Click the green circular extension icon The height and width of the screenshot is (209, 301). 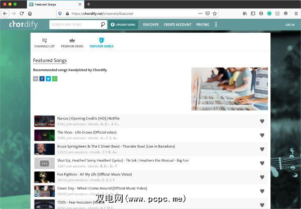[269, 13]
